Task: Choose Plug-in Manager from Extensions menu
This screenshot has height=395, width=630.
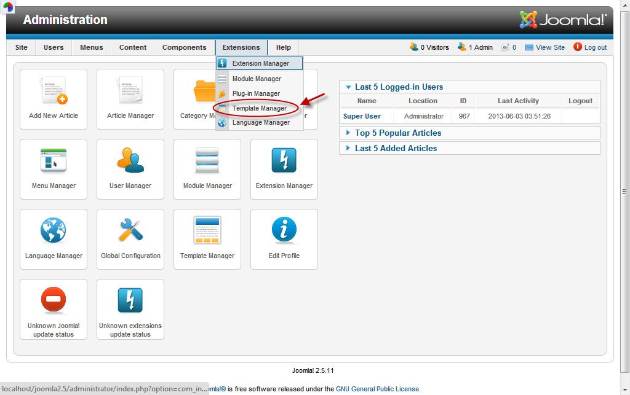Action: (256, 93)
